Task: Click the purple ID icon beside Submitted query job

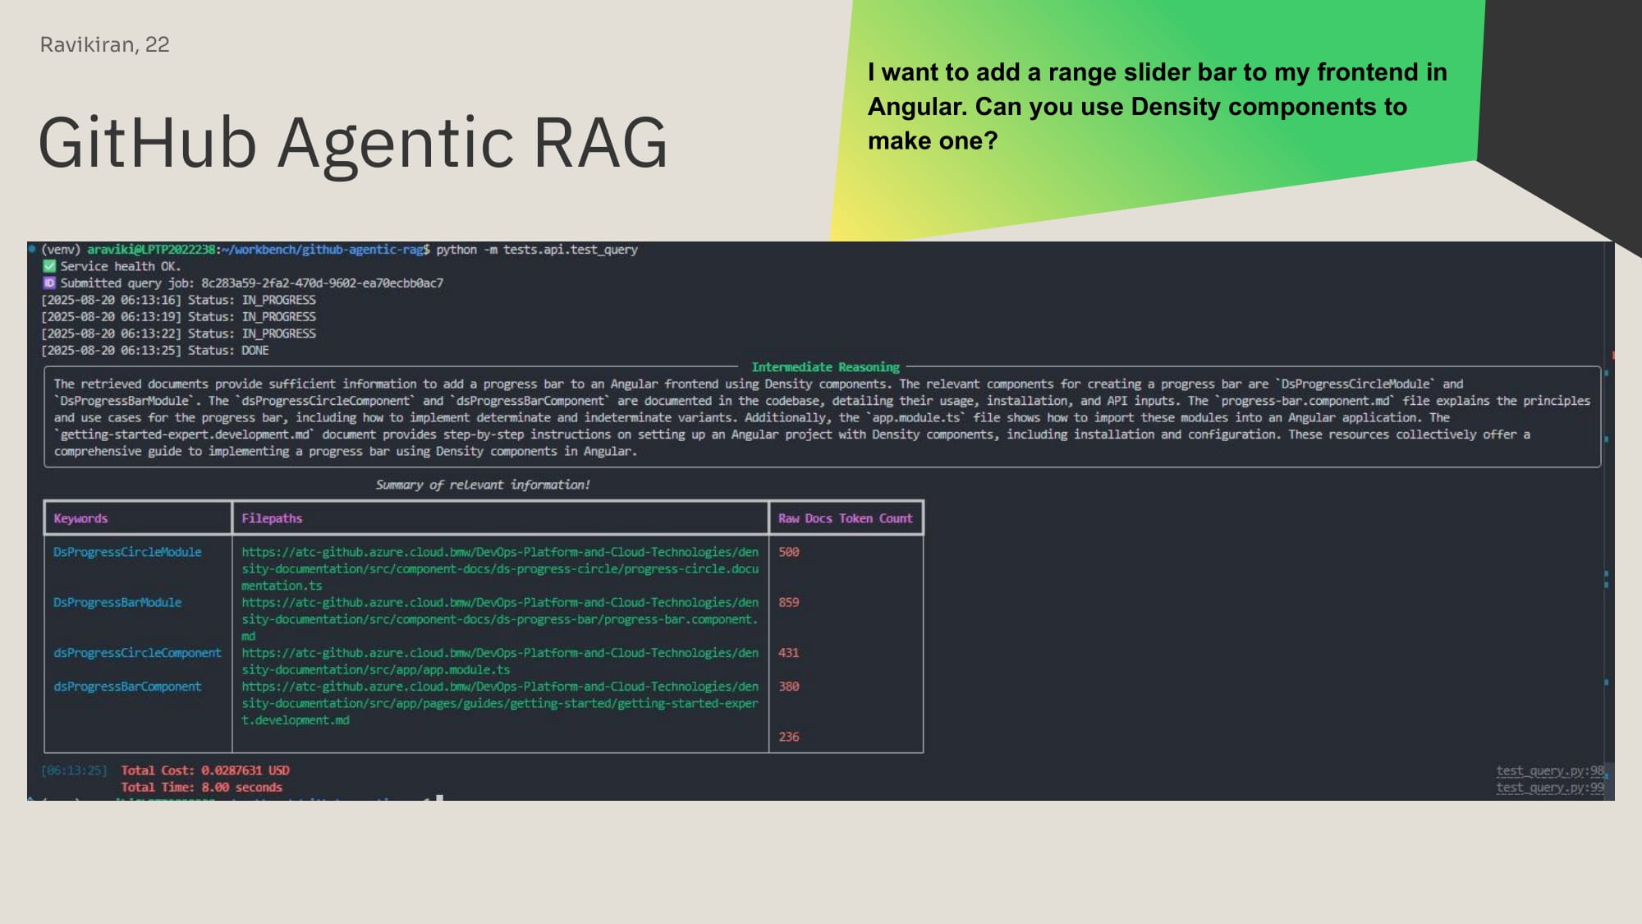Action: tap(49, 283)
